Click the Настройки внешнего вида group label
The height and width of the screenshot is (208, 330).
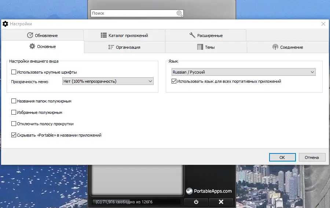(x=34, y=61)
